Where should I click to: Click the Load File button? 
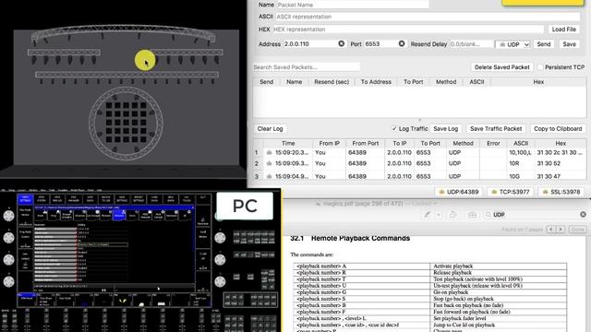point(564,29)
